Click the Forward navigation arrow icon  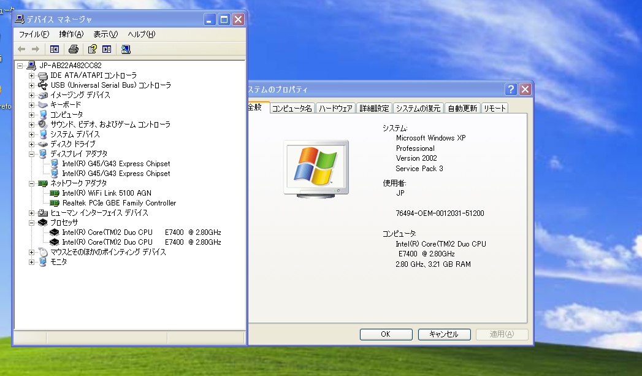pyautogui.click(x=34, y=48)
